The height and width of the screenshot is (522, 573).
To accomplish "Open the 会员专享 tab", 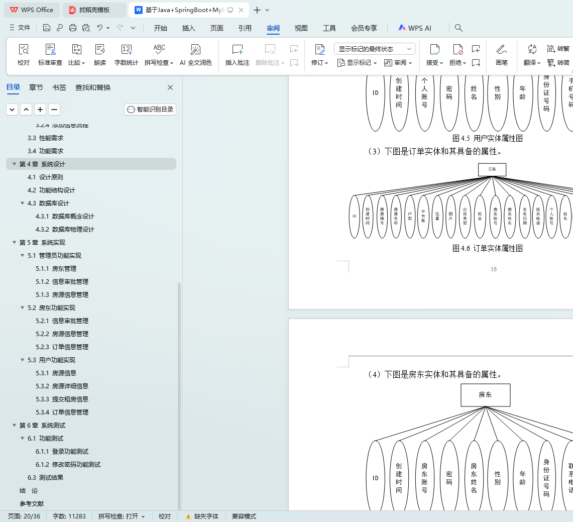I will 364,28.
